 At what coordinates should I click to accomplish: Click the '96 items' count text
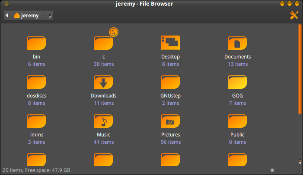(x=171, y=142)
